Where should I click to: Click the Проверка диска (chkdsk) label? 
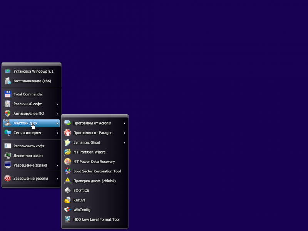pos(95,181)
